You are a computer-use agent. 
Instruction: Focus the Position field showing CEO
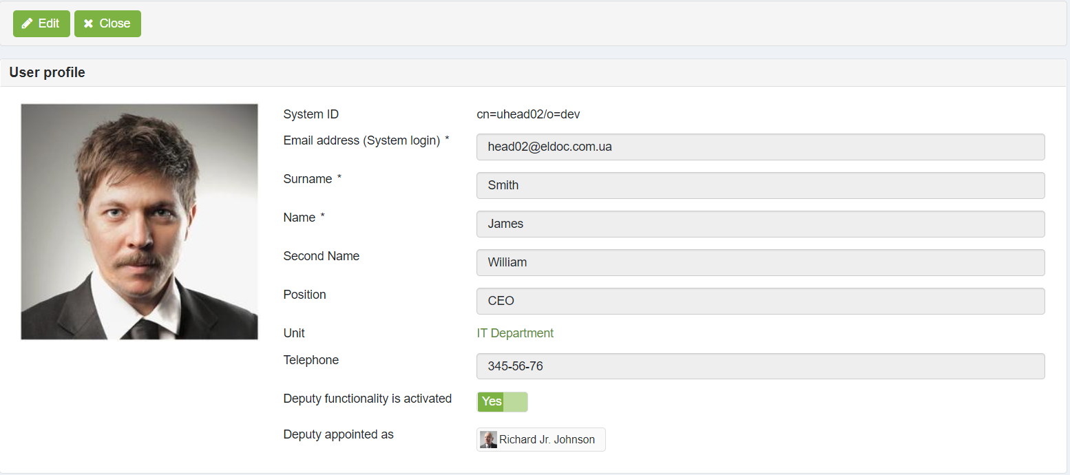[x=761, y=301]
